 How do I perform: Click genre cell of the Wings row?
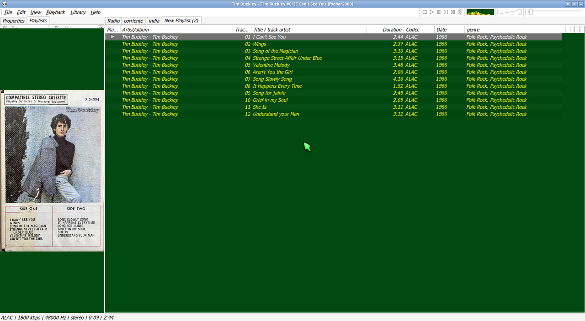tap(496, 44)
